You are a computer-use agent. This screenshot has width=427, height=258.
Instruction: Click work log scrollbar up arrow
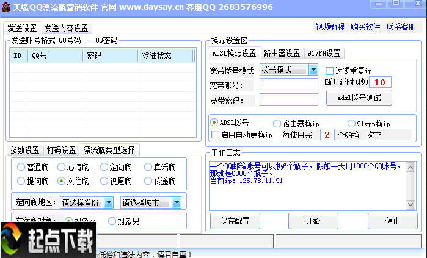(411, 167)
